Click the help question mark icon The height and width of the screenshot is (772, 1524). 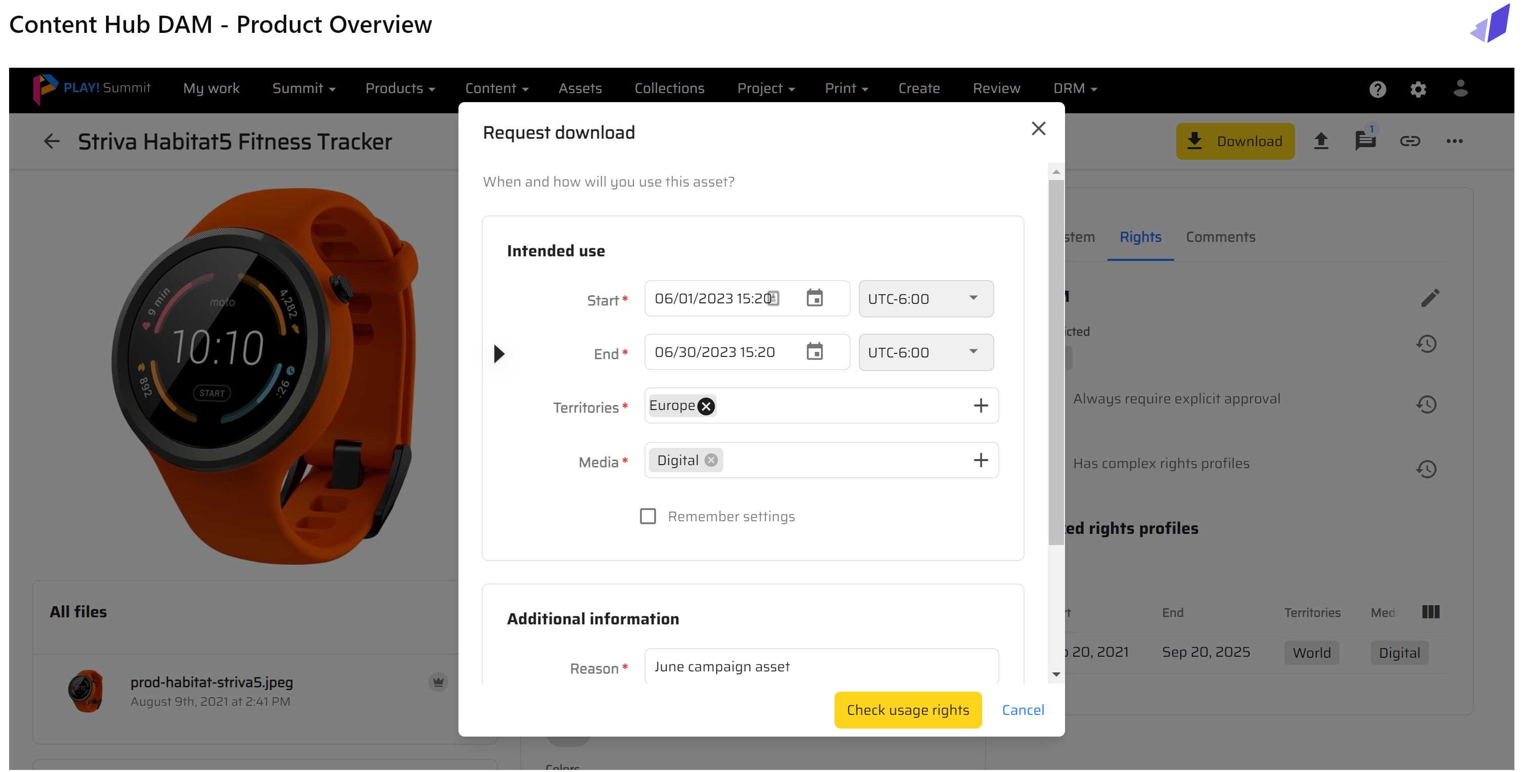tap(1377, 89)
